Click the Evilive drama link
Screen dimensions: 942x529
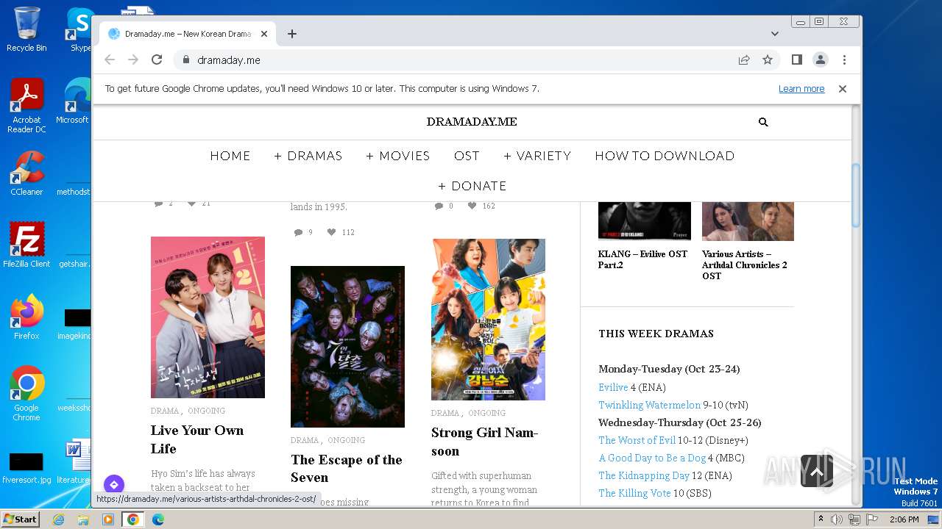tap(613, 387)
